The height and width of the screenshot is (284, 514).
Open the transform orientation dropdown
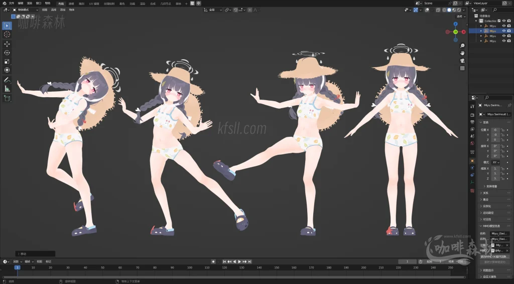coord(213,10)
